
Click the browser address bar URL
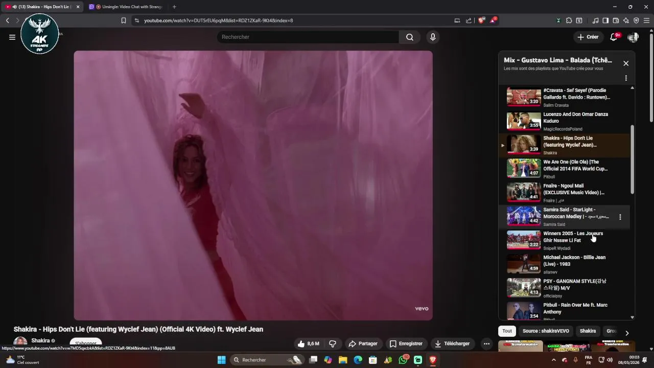pyautogui.click(x=218, y=20)
